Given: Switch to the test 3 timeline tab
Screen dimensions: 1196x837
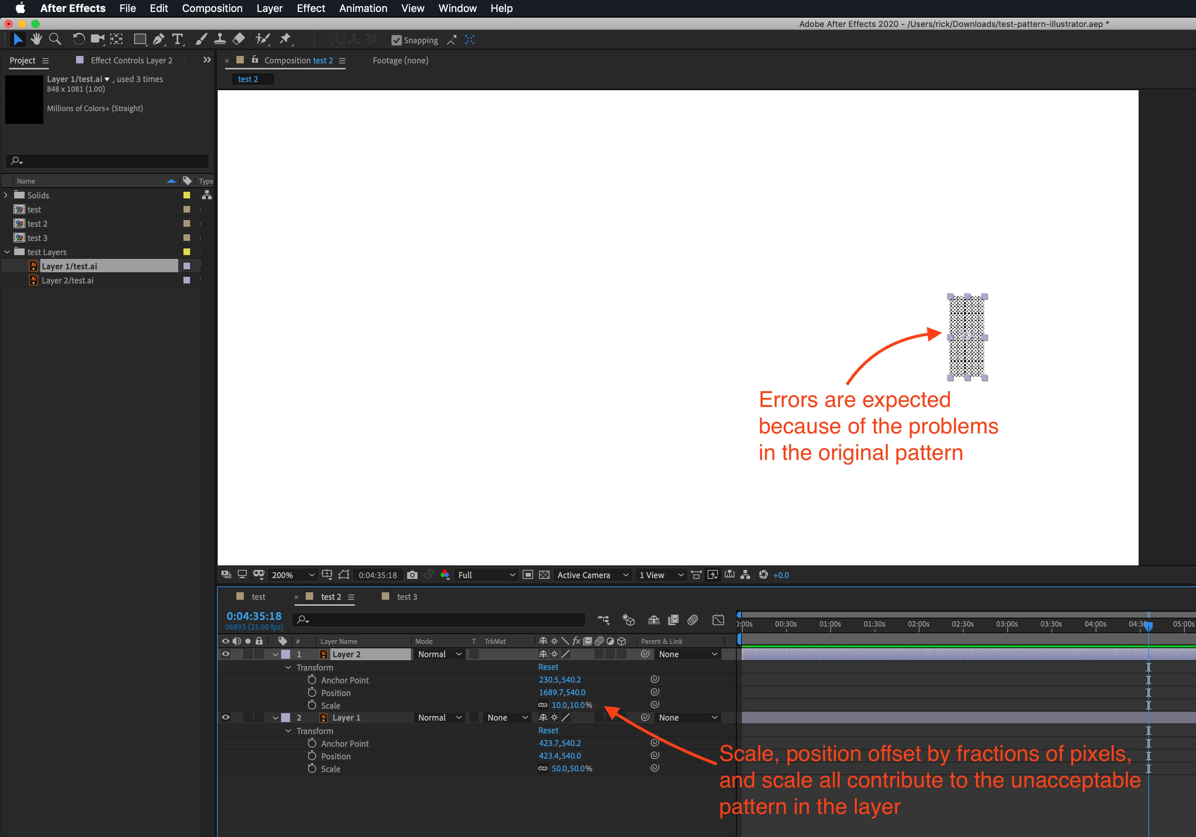Looking at the screenshot, I should [x=406, y=597].
